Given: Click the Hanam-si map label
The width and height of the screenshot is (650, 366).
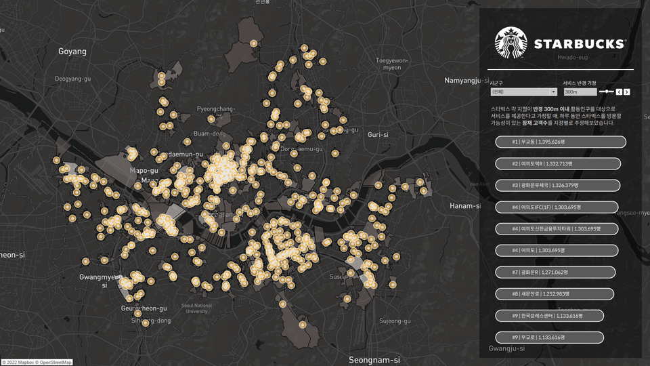Looking at the screenshot, I should click(x=465, y=206).
